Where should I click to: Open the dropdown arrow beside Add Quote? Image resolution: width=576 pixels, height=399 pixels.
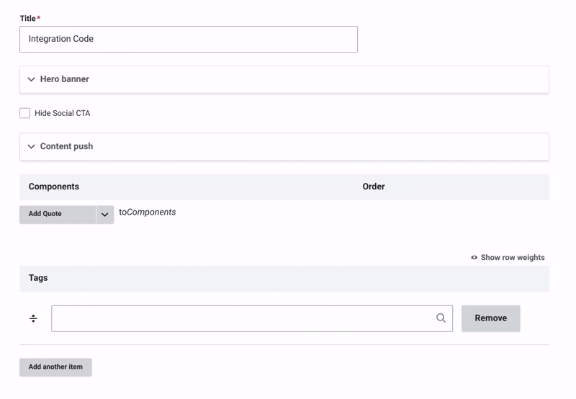(x=105, y=214)
